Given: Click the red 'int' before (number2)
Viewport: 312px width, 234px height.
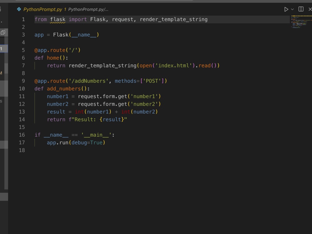Looking at the screenshot, I should [126, 112].
